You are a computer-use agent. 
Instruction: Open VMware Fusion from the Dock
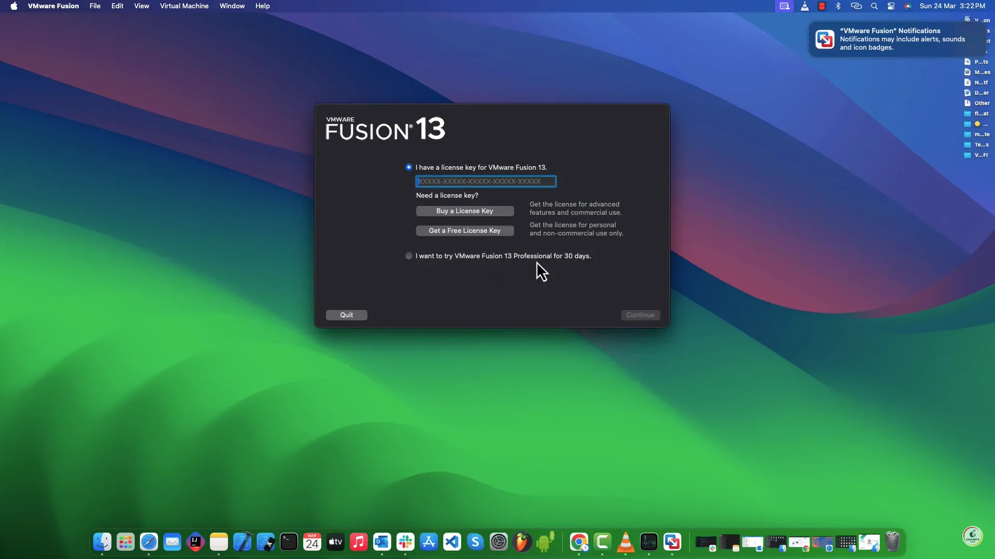(x=672, y=542)
